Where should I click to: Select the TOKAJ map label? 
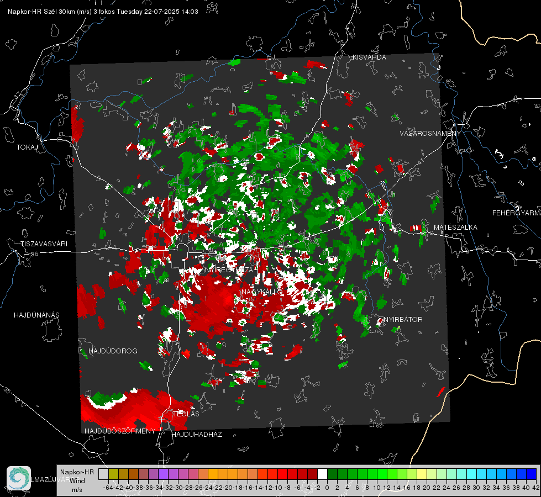27,147
